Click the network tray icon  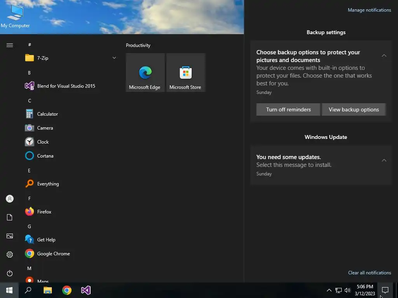coord(339,290)
